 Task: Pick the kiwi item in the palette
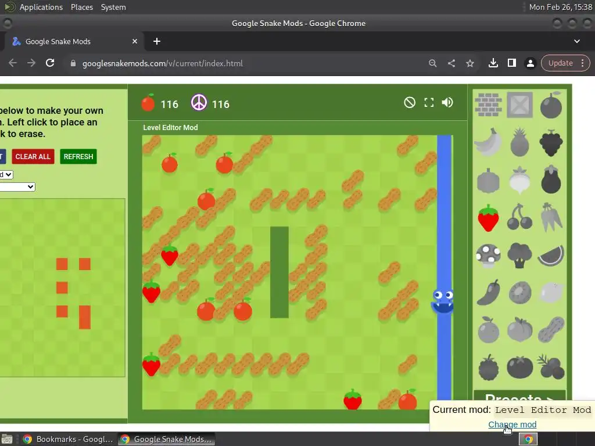click(x=519, y=293)
